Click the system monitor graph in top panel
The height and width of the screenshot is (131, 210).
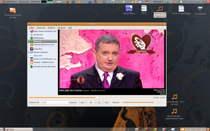44,2
